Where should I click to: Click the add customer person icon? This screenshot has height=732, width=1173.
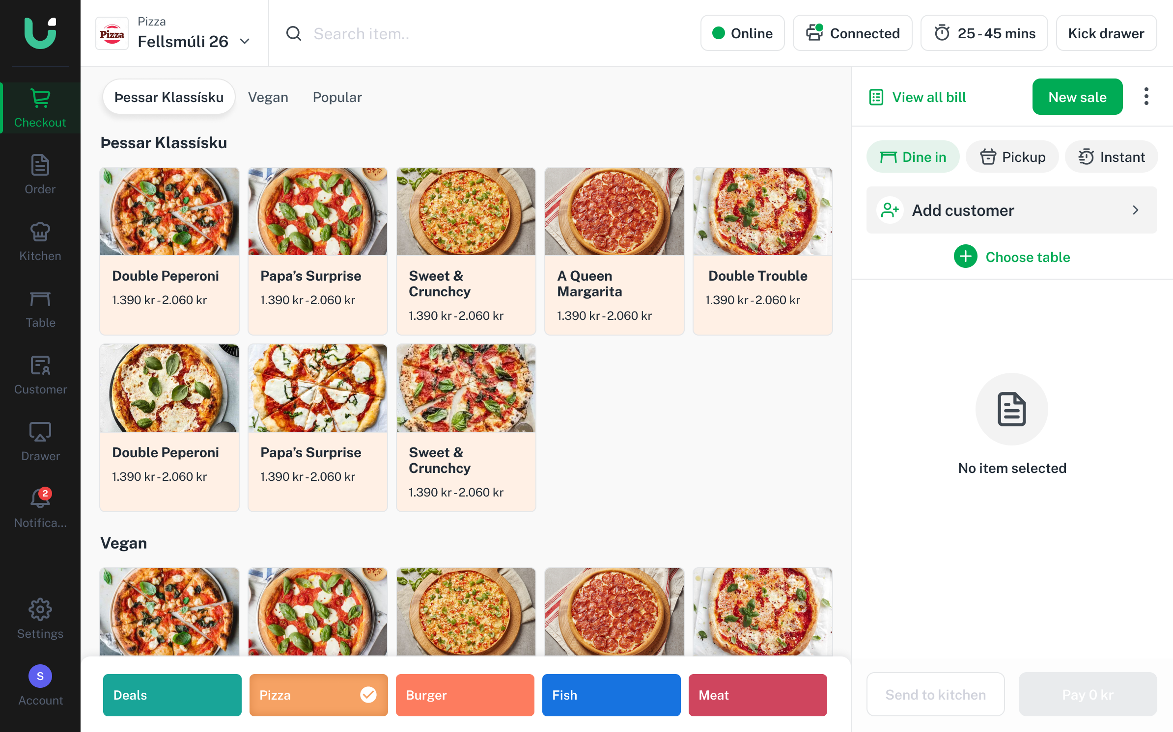[890, 210]
